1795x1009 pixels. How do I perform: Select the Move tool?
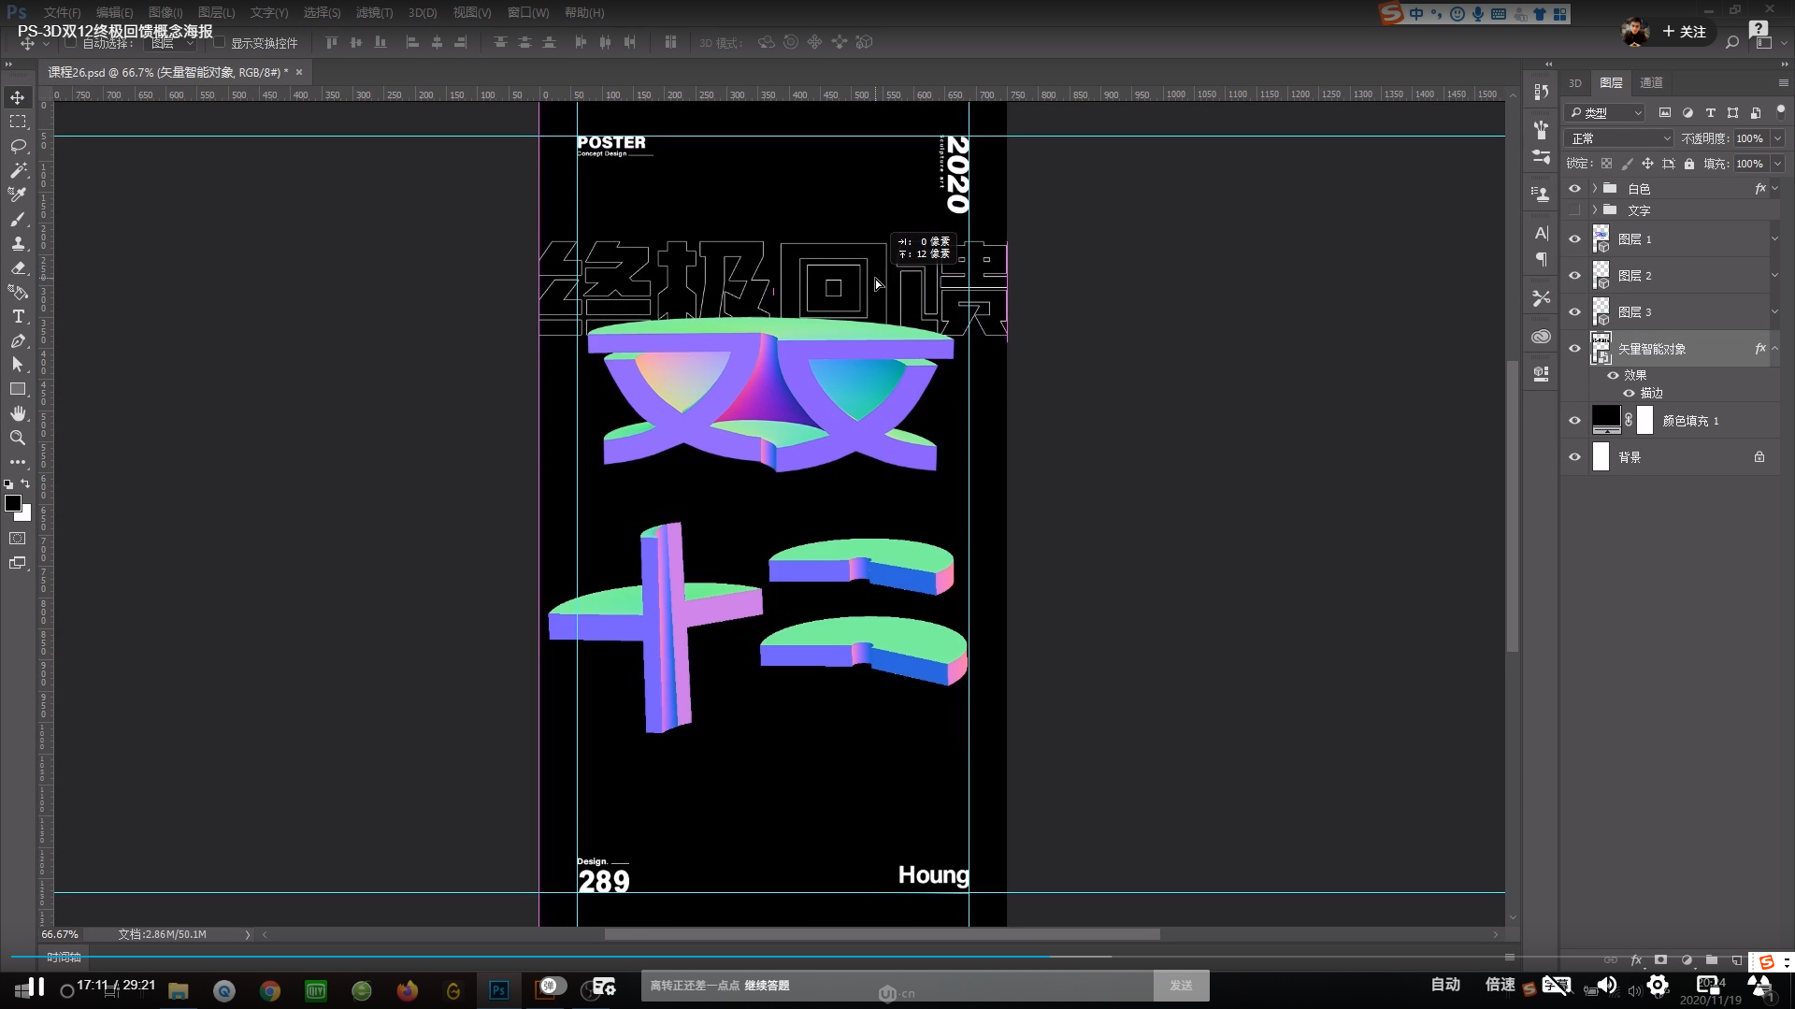coord(18,97)
